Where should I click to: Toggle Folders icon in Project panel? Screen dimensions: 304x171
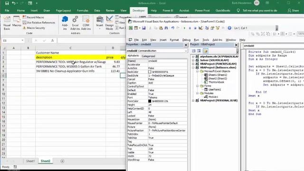point(205,51)
